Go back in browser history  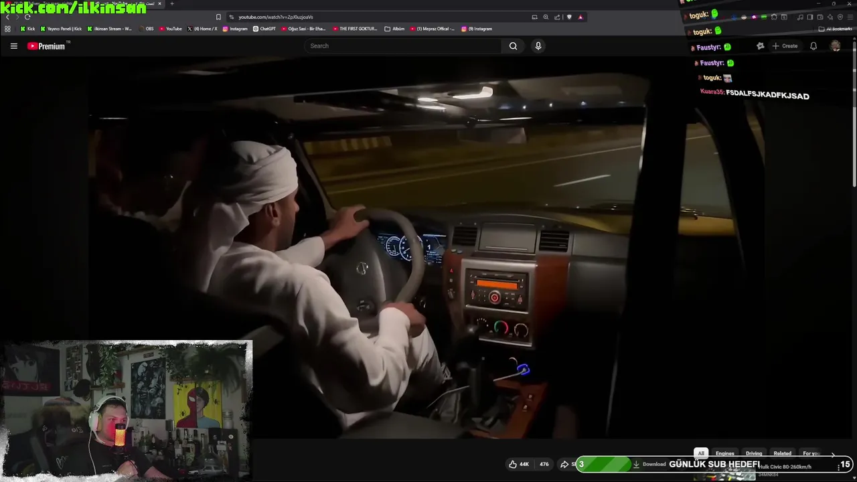point(7,17)
